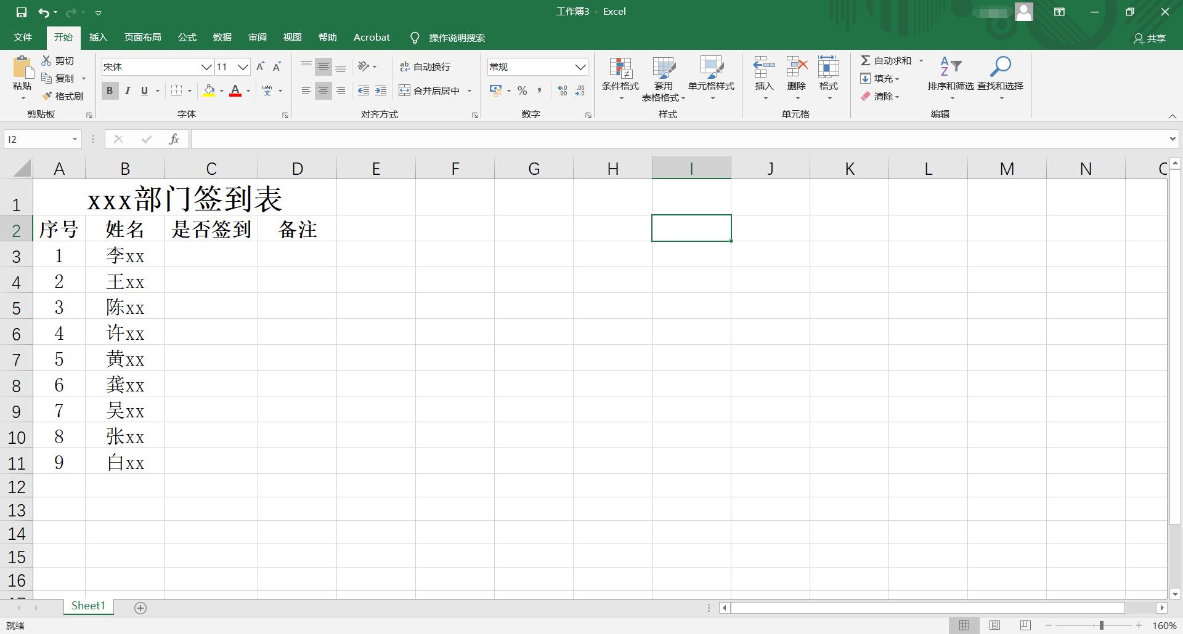Open the font name dropdown (宋体)
The height and width of the screenshot is (634, 1183).
point(206,66)
